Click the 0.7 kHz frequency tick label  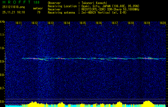(x=2, y=88)
